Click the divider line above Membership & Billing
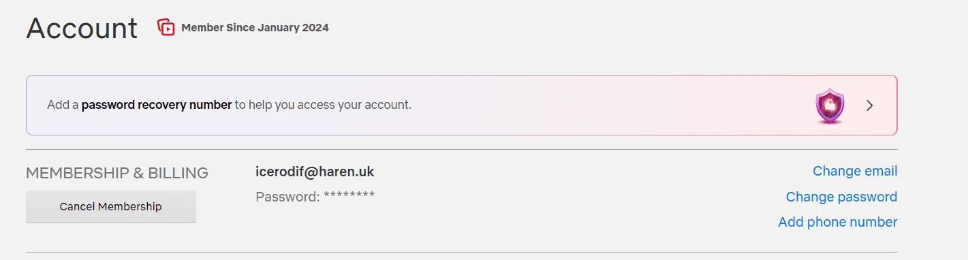Image resolution: width=968 pixels, height=260 pixels. click(462, 149)
